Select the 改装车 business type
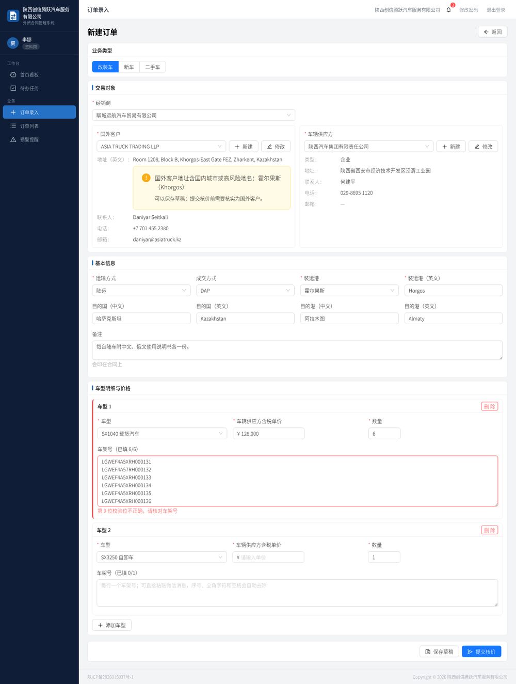The height and width of the screenshot is (684, 516). [x=105, y=67]
